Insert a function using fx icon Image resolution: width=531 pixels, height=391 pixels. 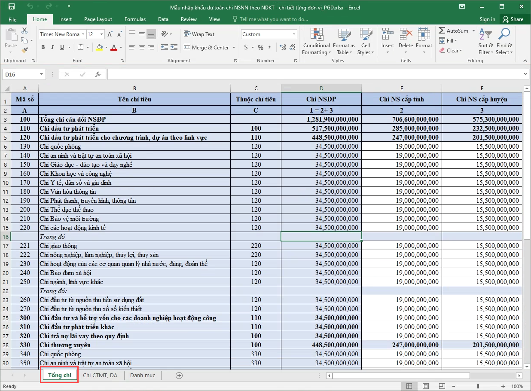click(98, 74)
